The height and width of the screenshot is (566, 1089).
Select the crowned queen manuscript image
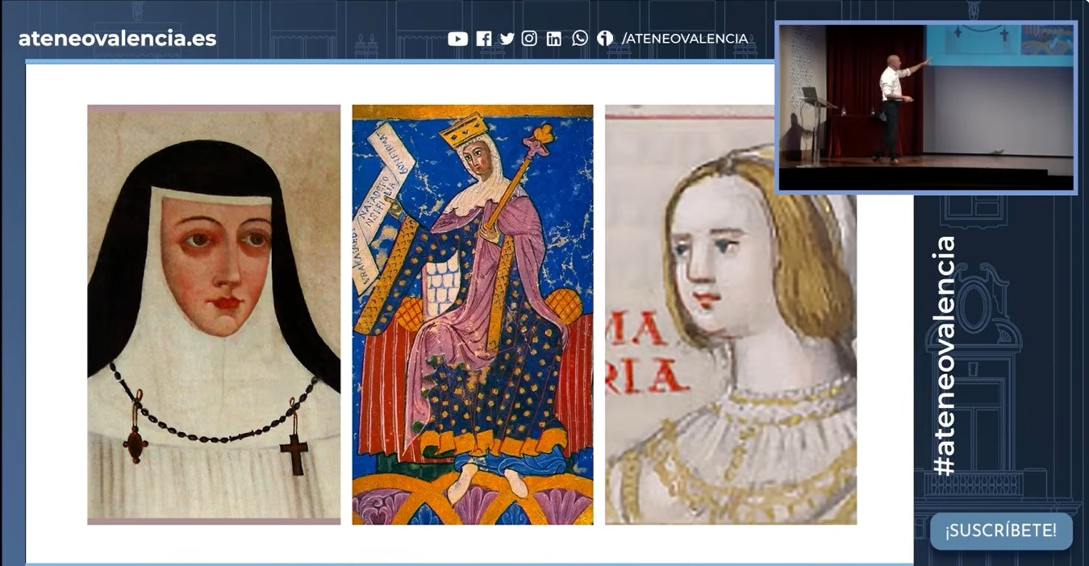tap(473, 314)
